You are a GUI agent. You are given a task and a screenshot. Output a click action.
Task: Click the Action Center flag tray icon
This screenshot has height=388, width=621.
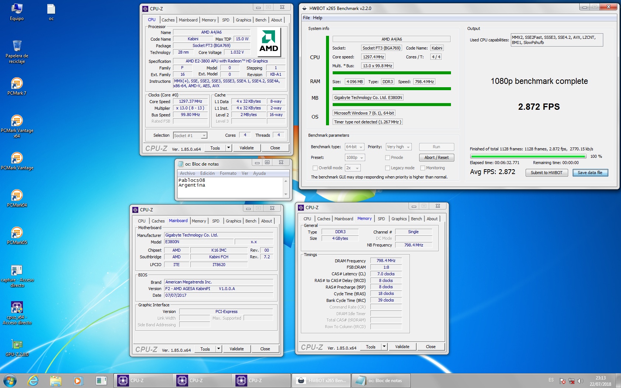(x=563, y=381)
